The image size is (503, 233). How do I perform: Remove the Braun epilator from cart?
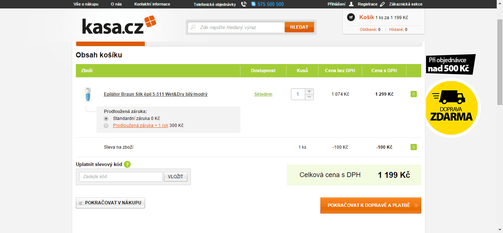click(414, 94)
